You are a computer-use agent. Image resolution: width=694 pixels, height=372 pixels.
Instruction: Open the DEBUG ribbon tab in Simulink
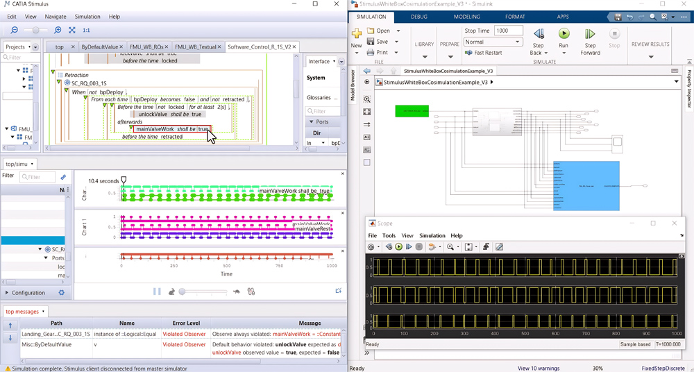click(419, 17)
